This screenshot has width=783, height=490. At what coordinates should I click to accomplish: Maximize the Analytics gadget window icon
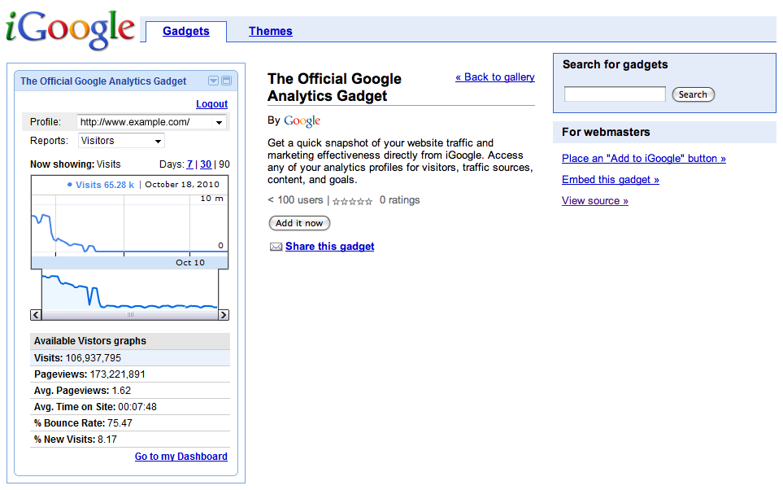pos(226,81)
